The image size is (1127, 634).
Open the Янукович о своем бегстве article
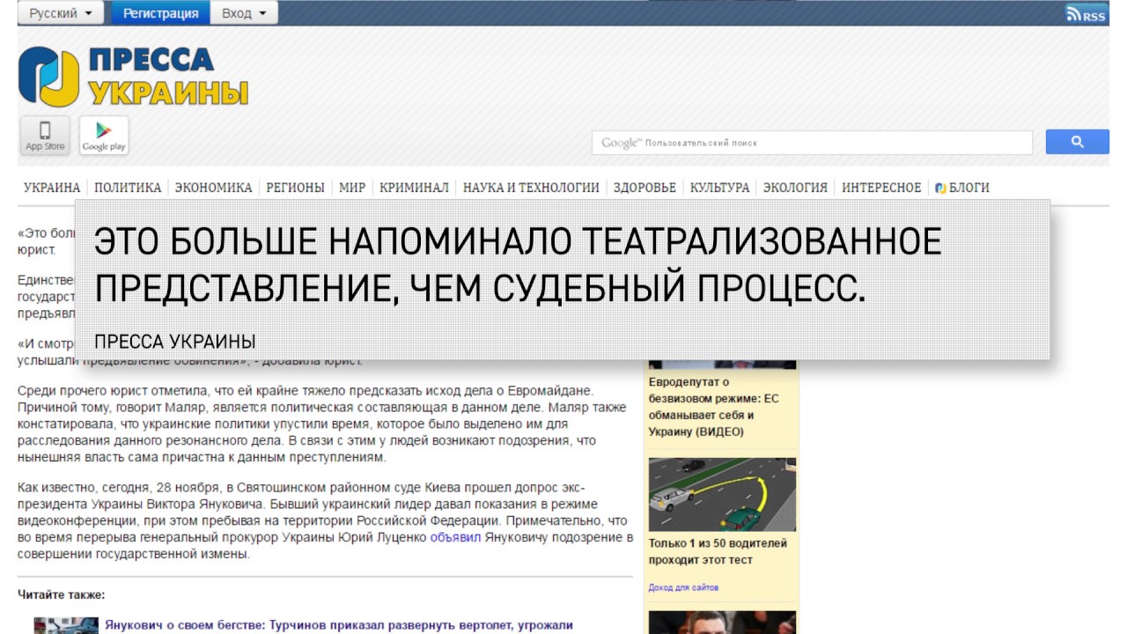339,625
